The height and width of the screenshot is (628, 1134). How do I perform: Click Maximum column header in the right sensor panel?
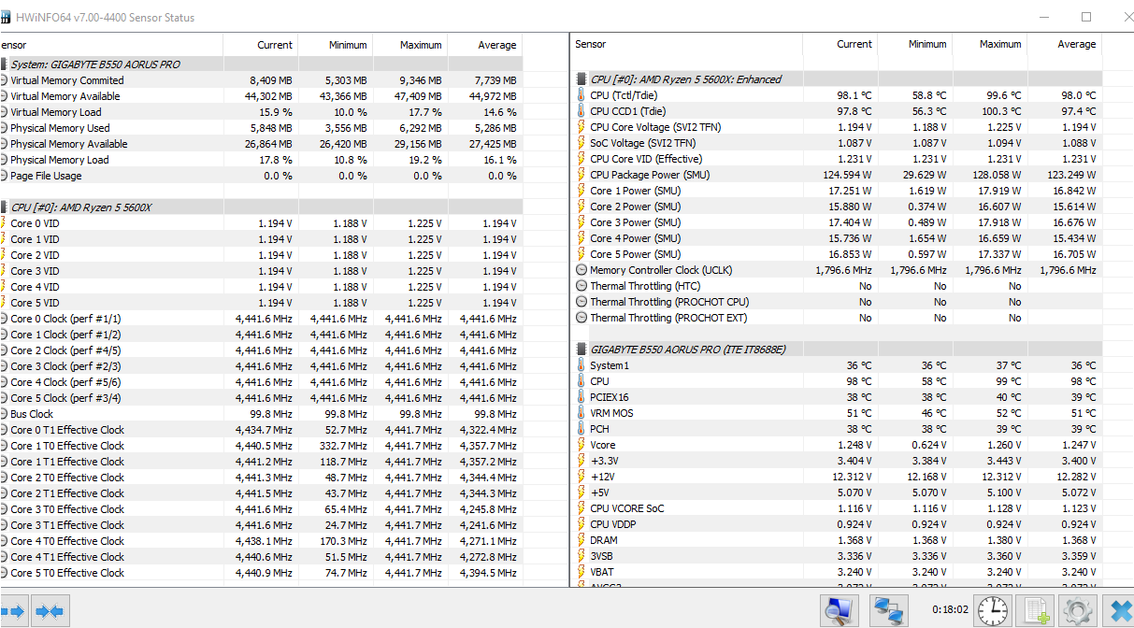coord(990,44)
